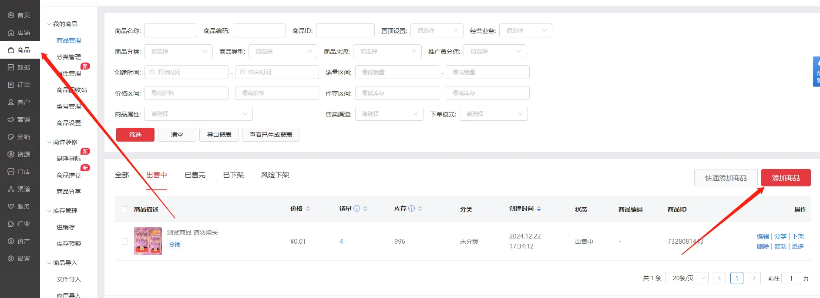The image size is (820, 298).
Task: Click the 导出报表 button
Action: 219,135
